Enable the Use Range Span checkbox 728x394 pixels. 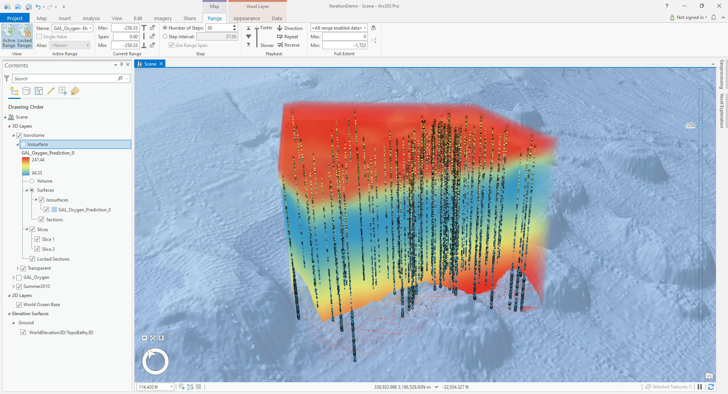tap(172, 45)
